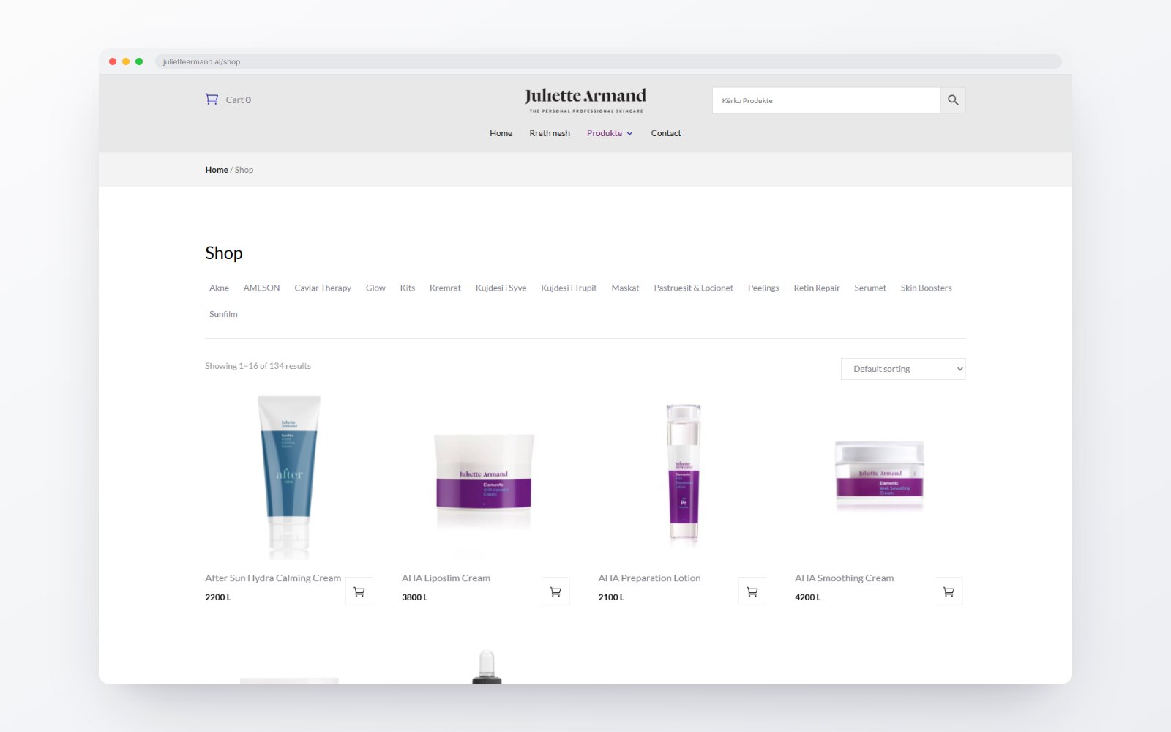Viewport: 1171px width, 732px height.
Task: Filter by Akne category
Action: pos(219,288)
